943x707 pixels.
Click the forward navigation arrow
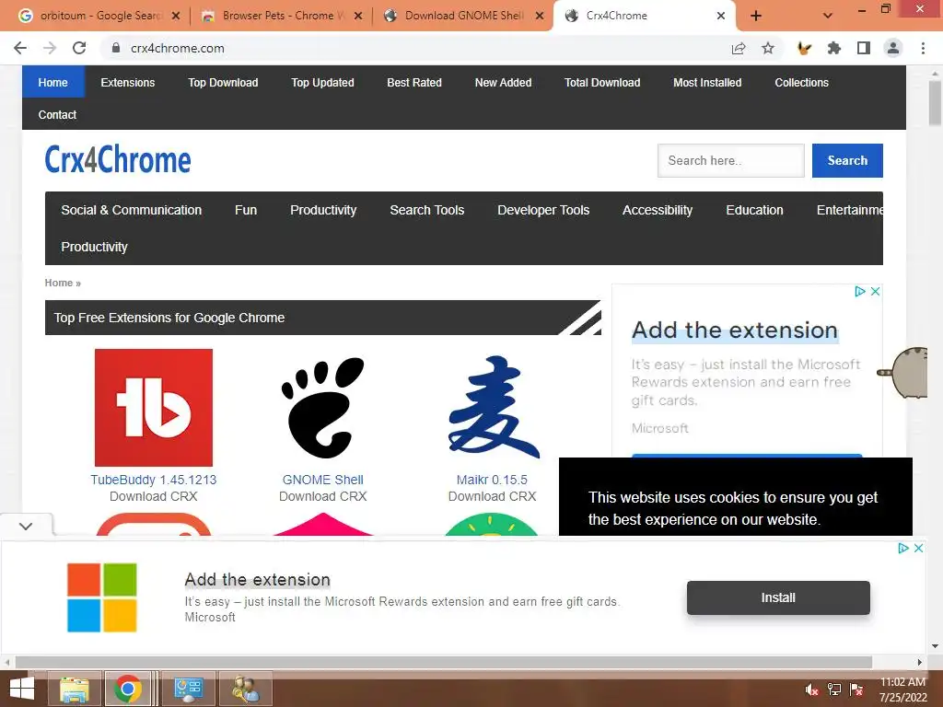pyautogui.click(x=50, y=48)
